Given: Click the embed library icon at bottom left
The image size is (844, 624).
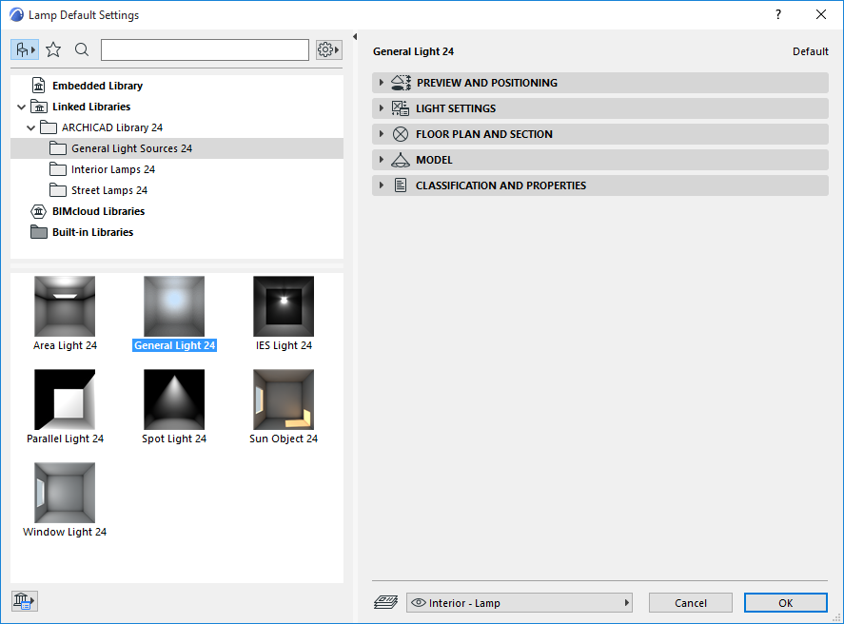Looking at the screenshot, I should tap(24, 600).
